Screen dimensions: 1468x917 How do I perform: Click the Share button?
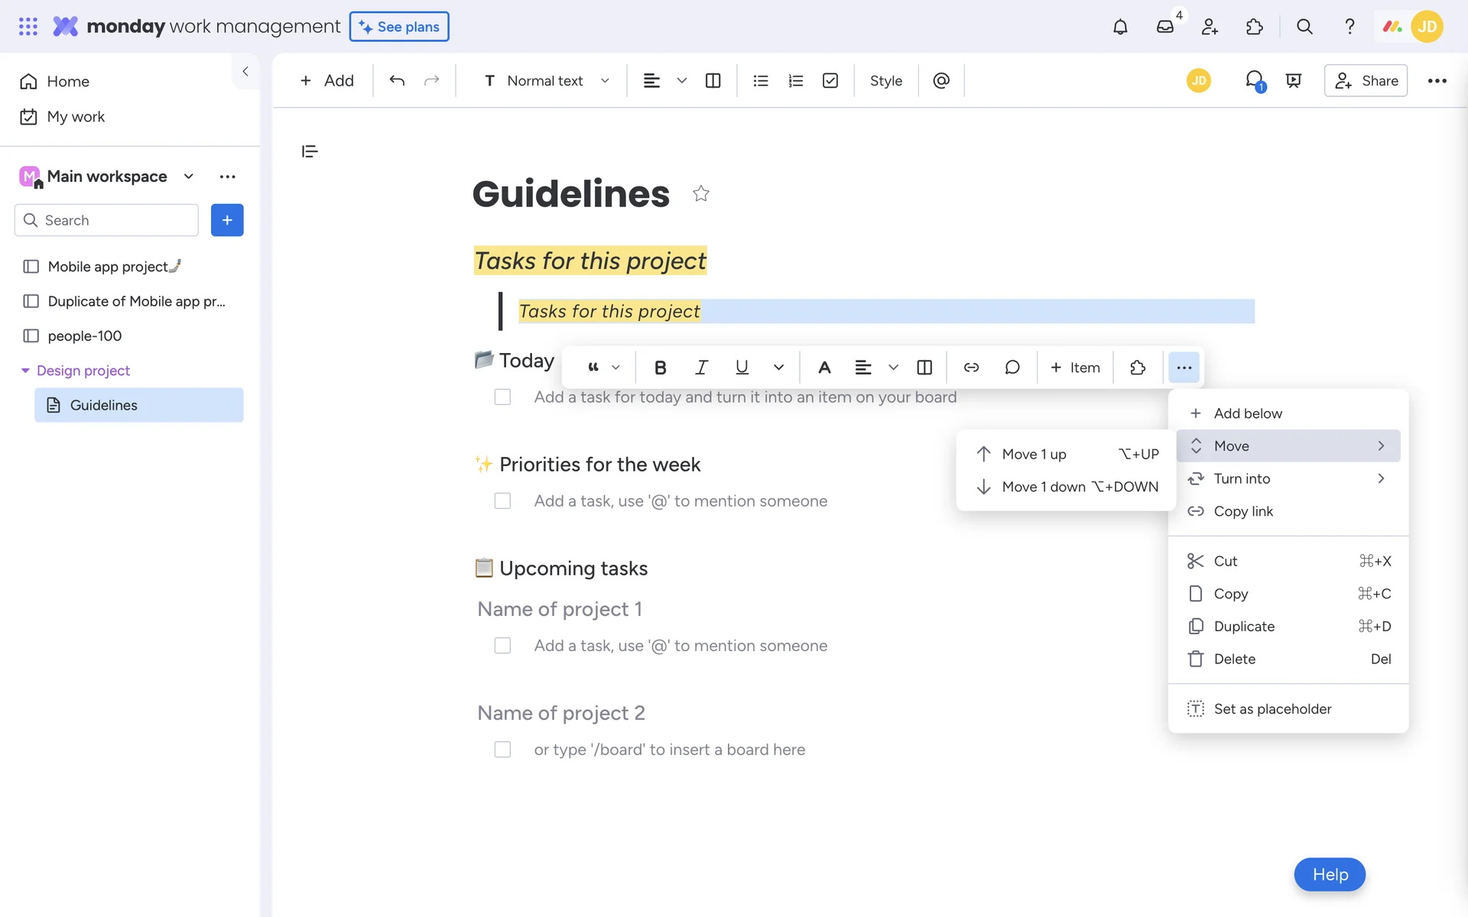[1366, 80]
